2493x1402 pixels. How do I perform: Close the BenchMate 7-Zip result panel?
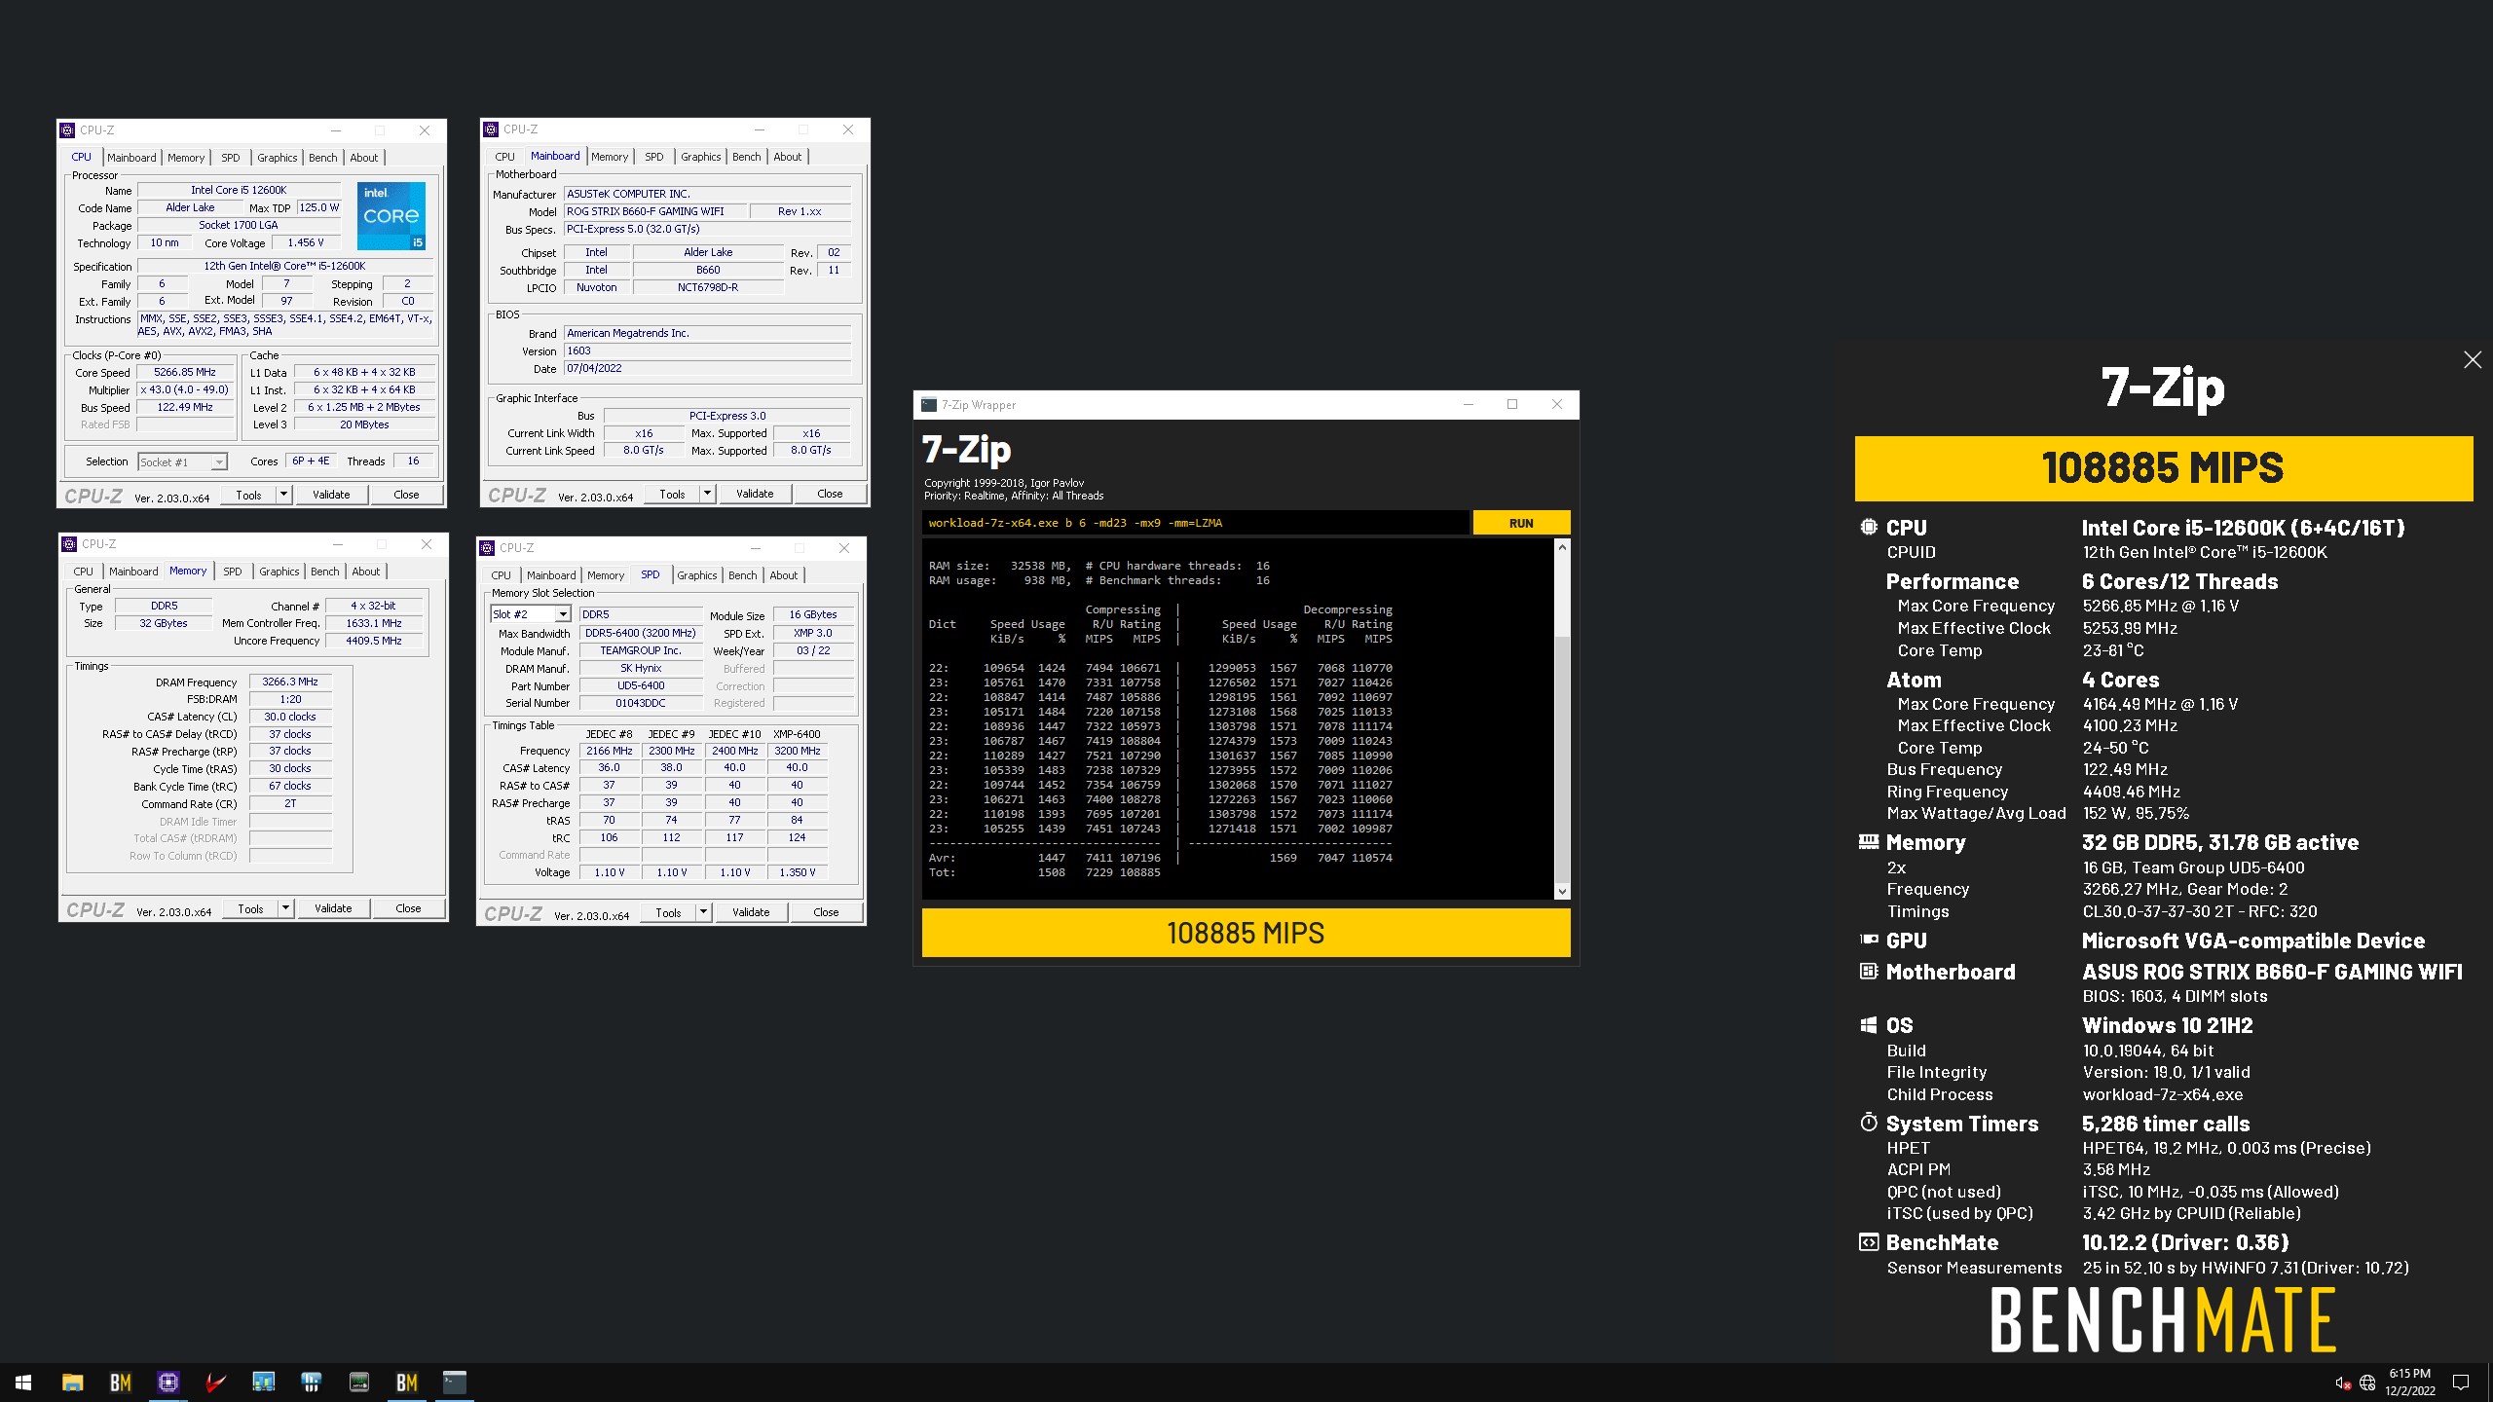click(2473, 360)
